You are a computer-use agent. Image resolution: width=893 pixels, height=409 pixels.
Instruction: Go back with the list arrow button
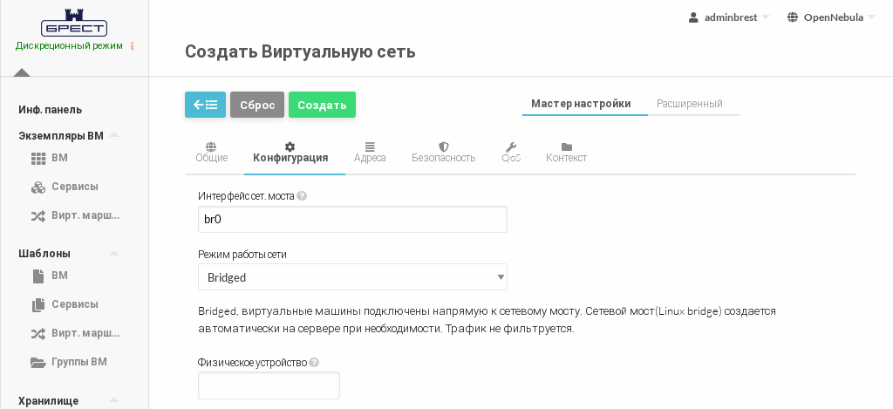(205, 105)
